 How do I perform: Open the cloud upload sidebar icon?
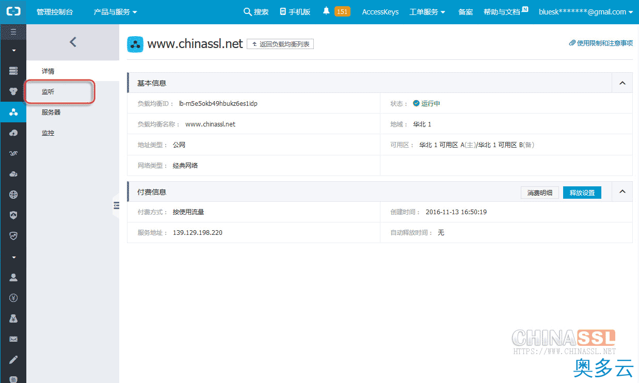pyautogui.click(x=13, y=133)
